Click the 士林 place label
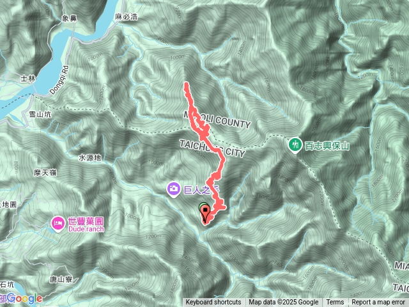 [28, 78]
